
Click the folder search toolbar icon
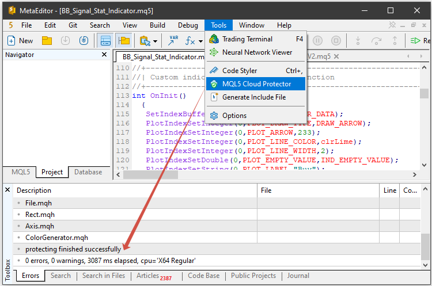145,41
